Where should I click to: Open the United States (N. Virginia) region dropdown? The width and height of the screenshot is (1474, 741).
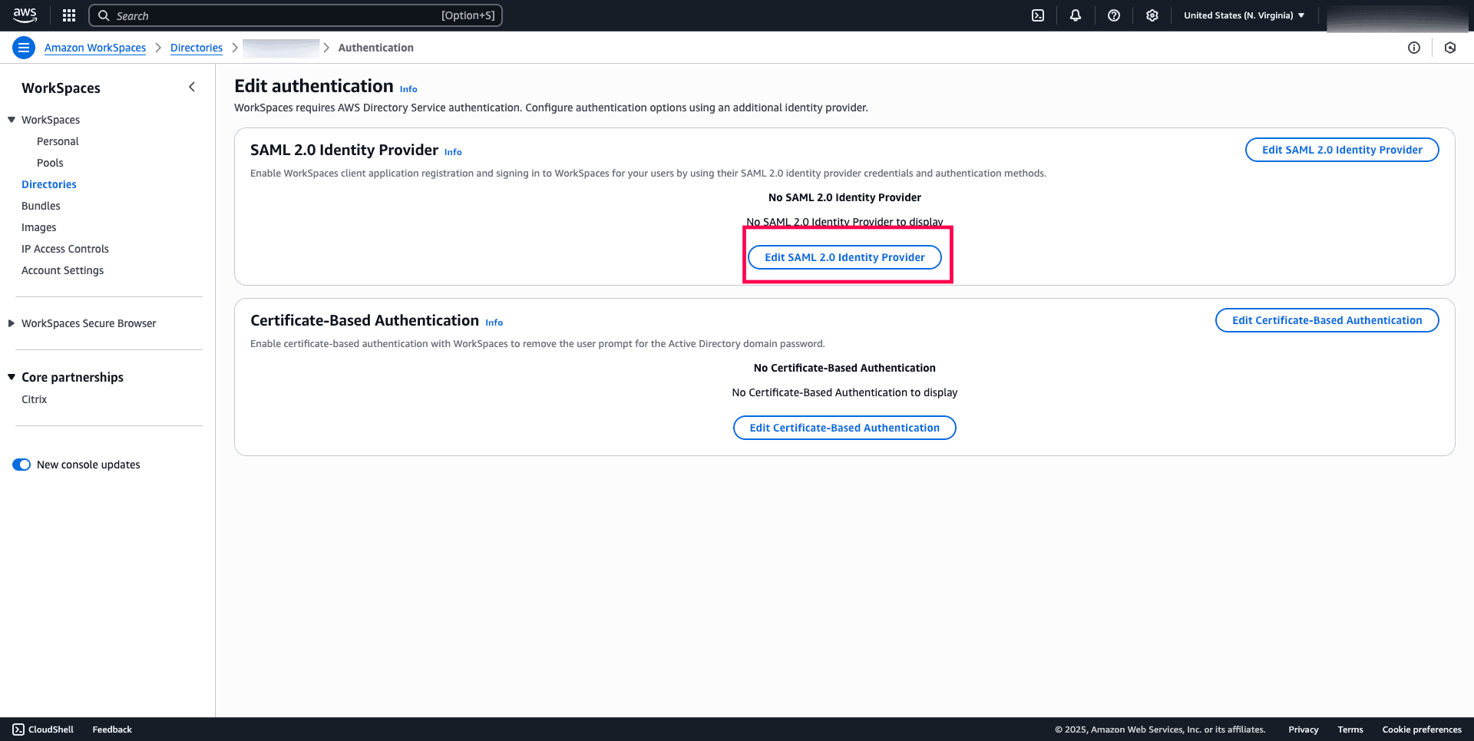click(x=1244, y=15)
